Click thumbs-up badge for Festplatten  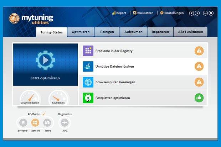[x=199, y=98]
